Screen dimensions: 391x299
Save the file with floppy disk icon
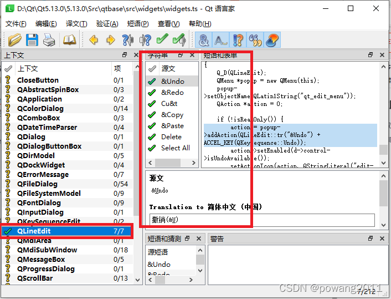[32, 40]
